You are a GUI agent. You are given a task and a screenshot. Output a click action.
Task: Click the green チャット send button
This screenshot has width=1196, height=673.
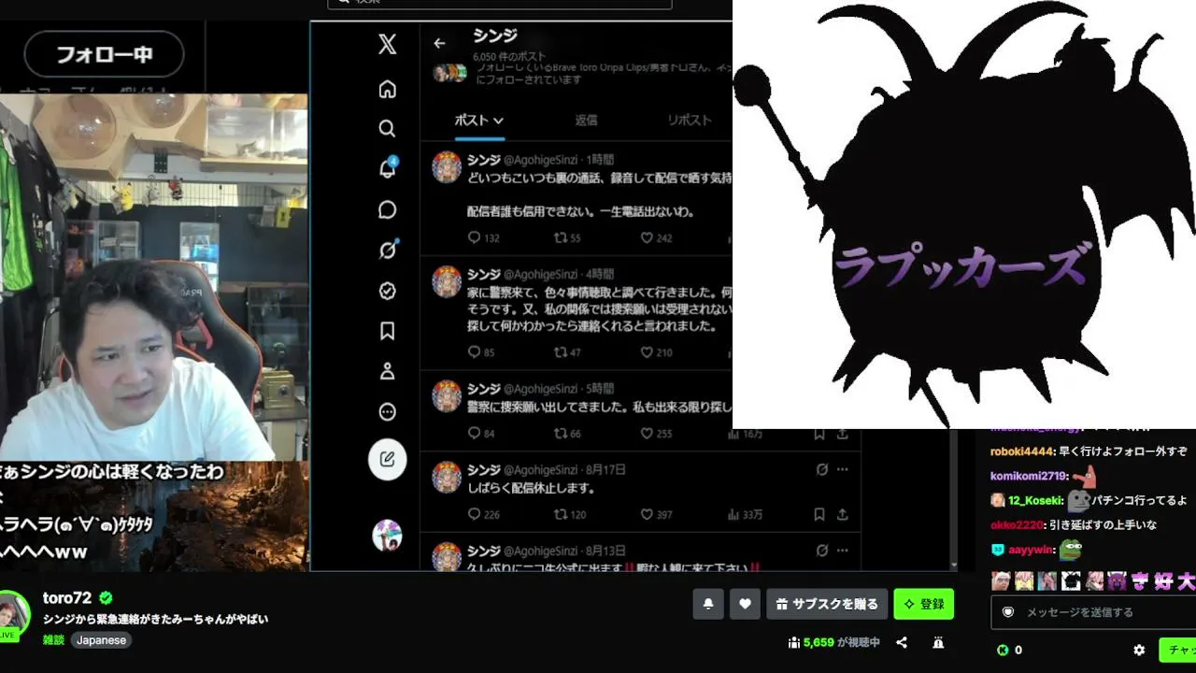click(x=1178, y=650)
